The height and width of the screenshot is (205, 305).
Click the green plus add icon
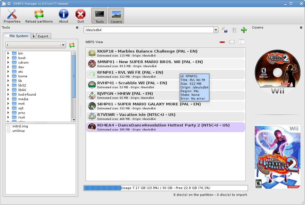tap(244, 30)
